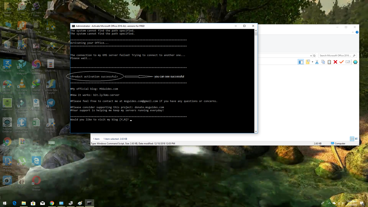Switch Explorer to details view

point(352,139)
